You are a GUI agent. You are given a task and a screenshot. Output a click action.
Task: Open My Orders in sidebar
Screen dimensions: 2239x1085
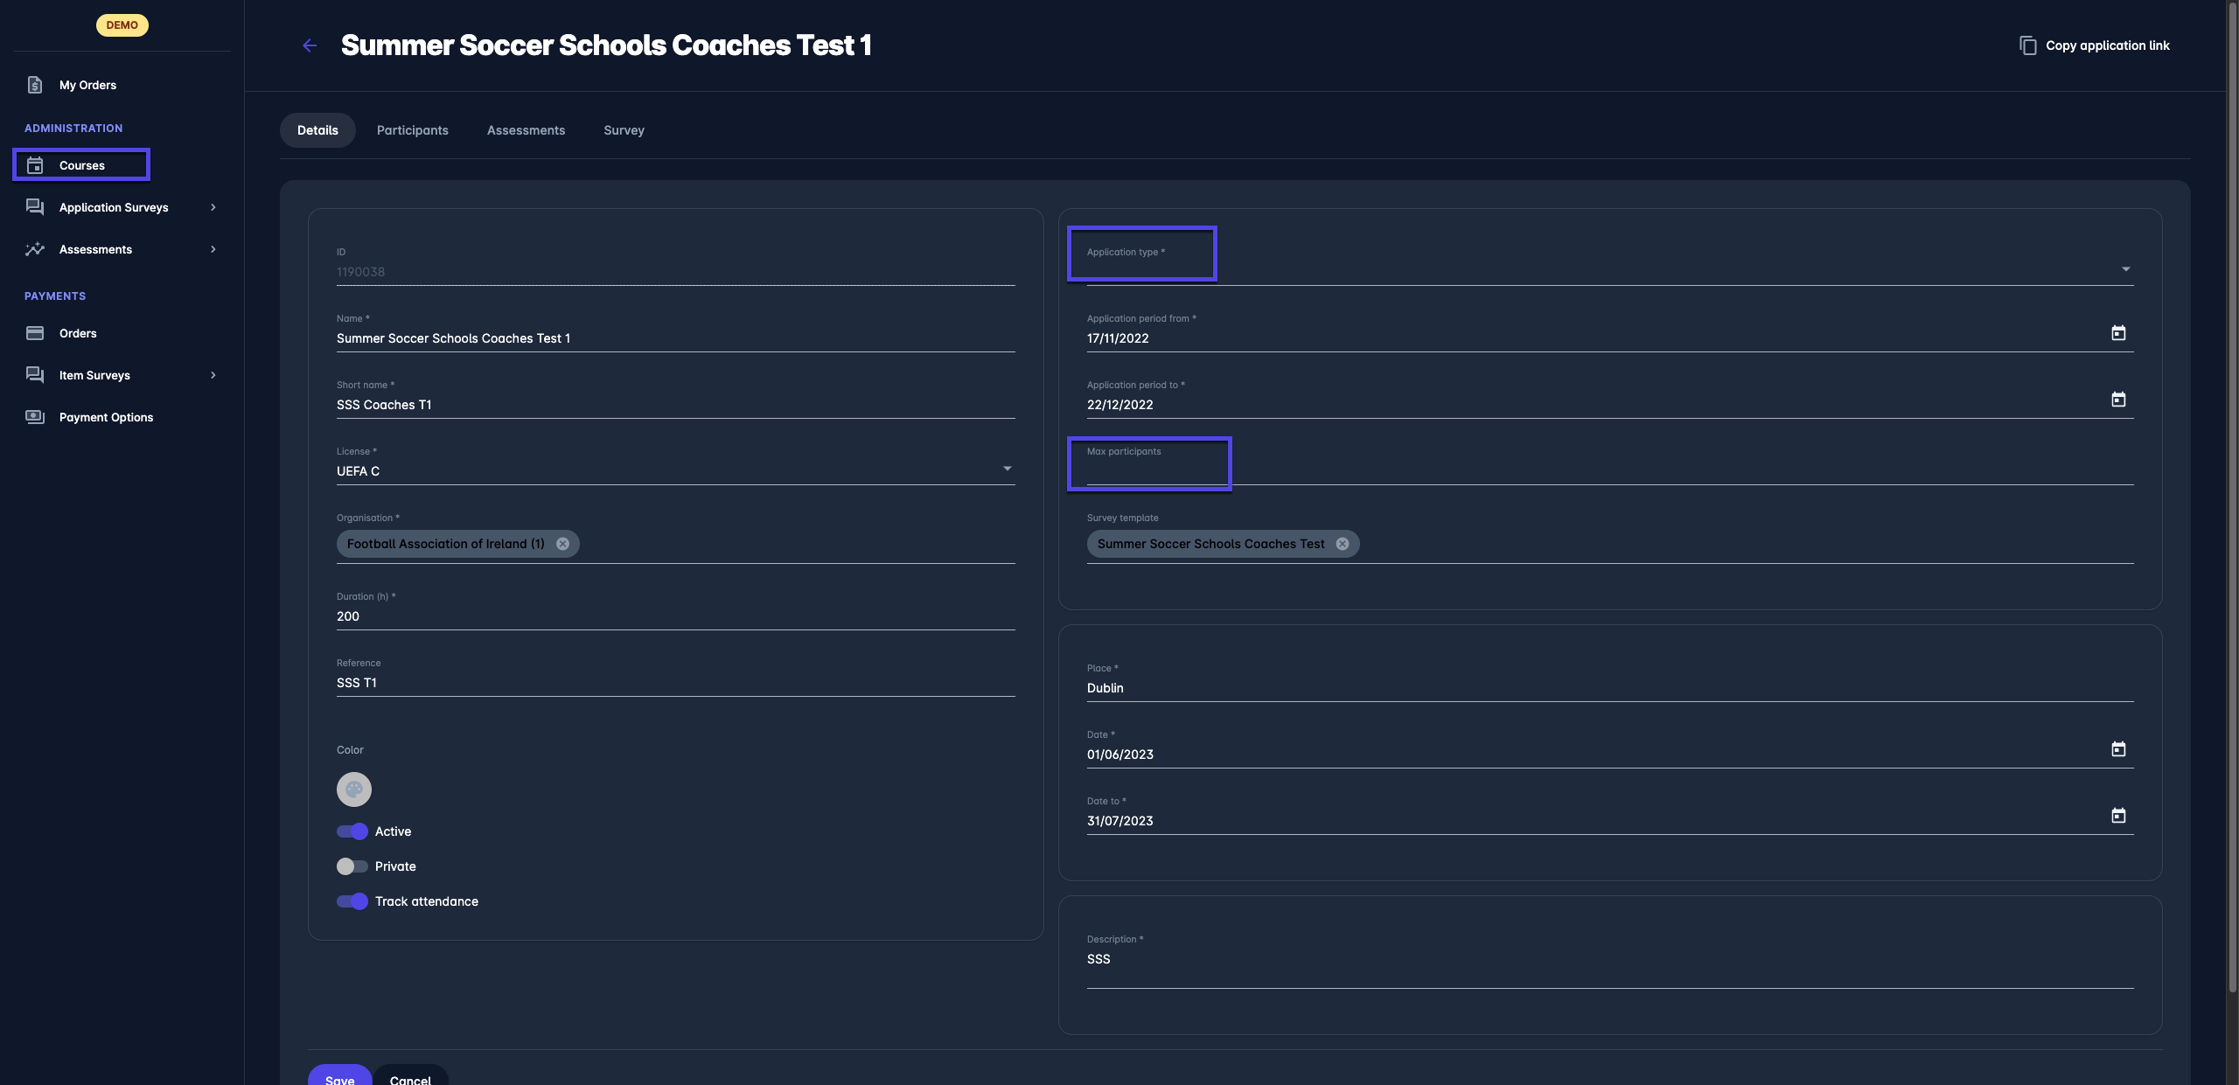click(87, 85)
